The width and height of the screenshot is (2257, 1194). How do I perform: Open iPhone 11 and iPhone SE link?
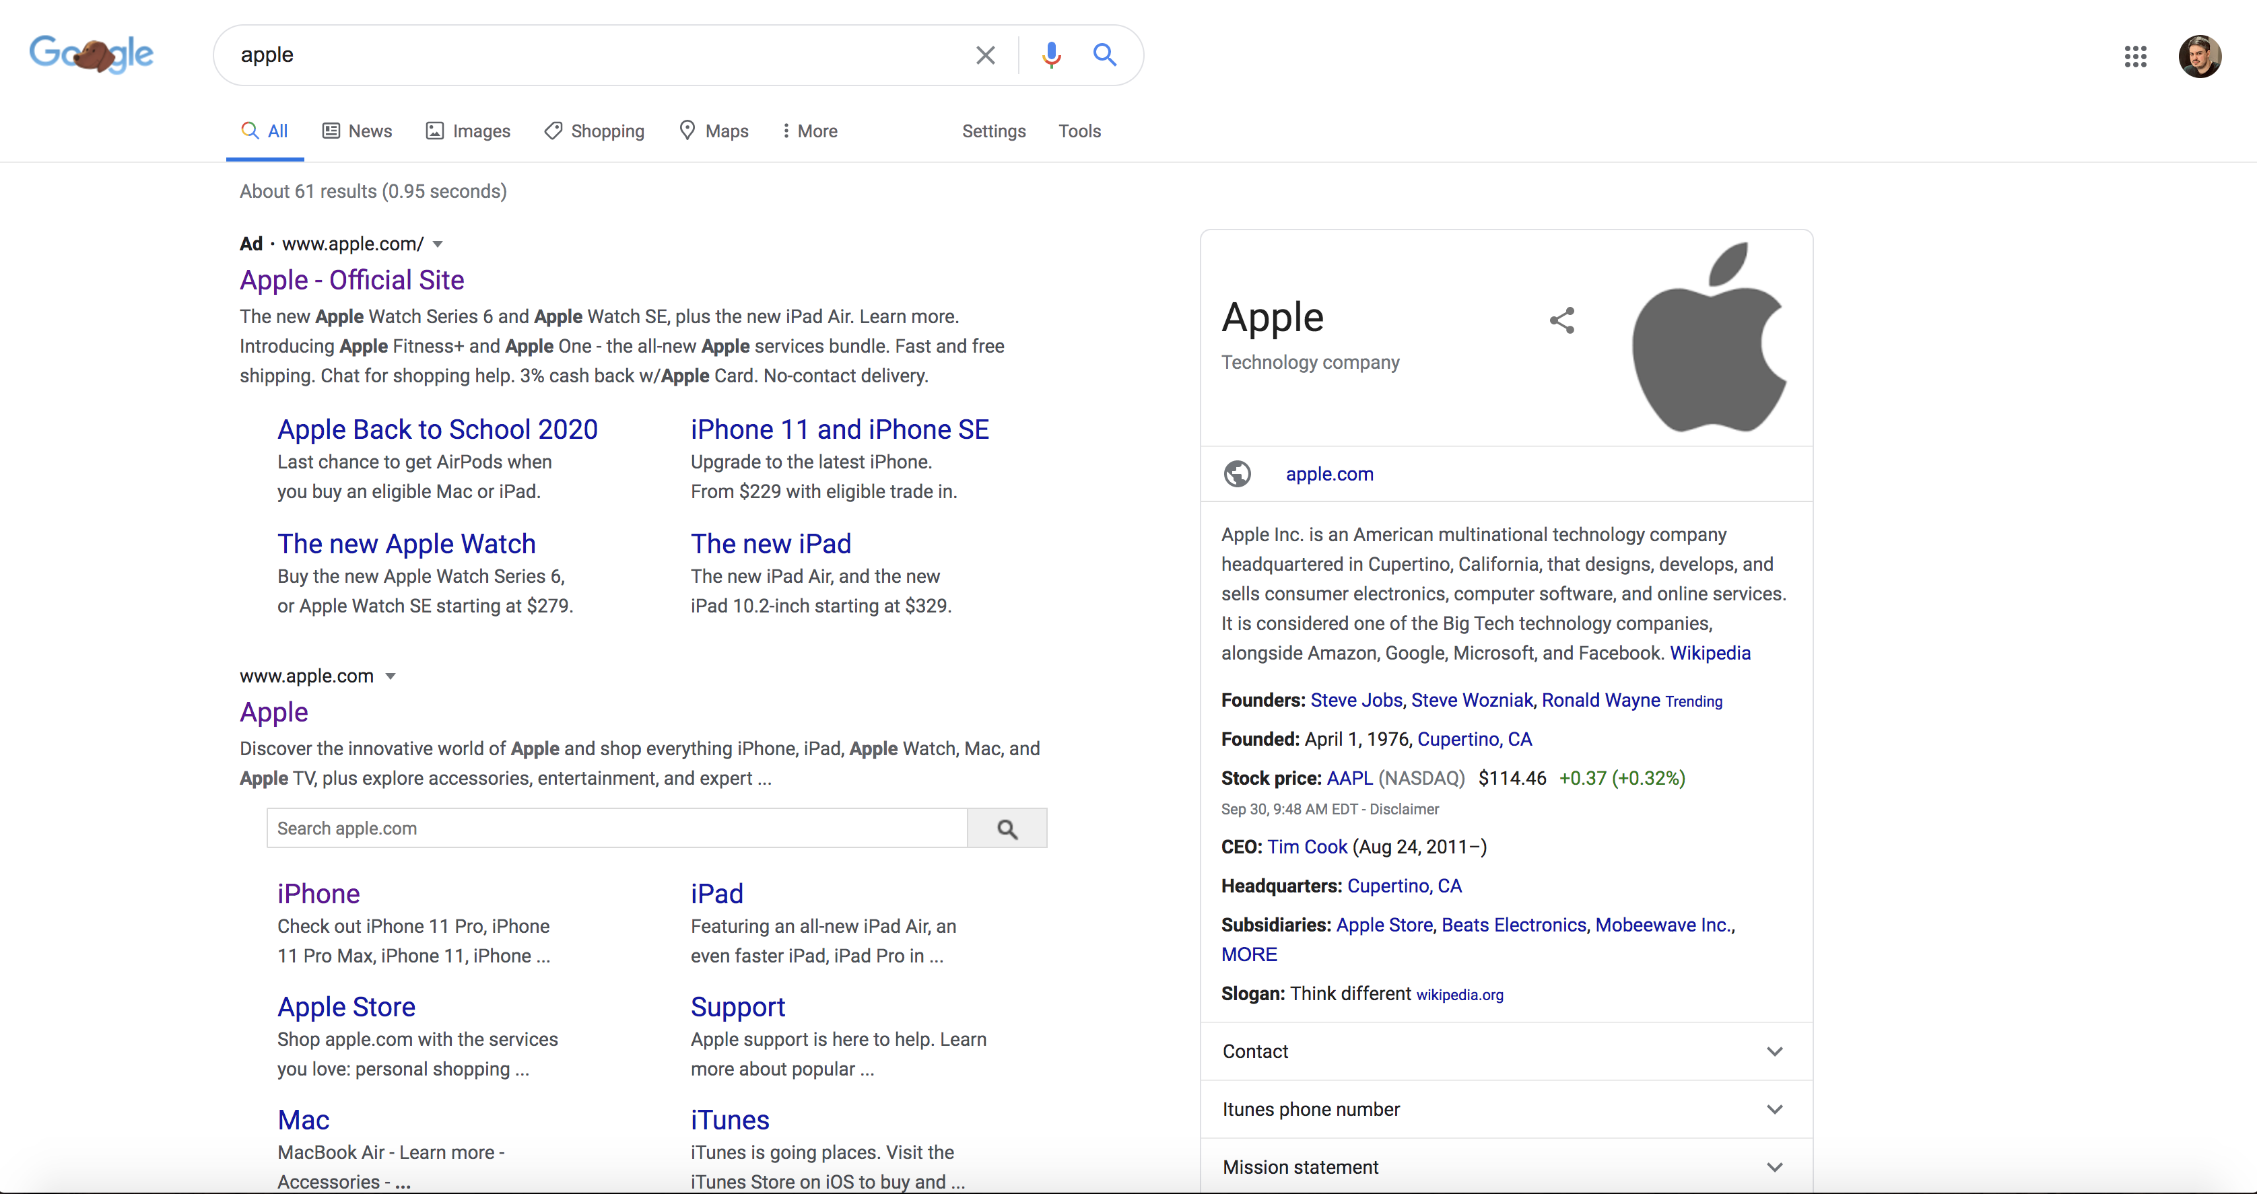840,429
